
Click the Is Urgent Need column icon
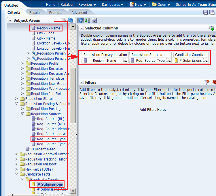(x=27, y=149)
